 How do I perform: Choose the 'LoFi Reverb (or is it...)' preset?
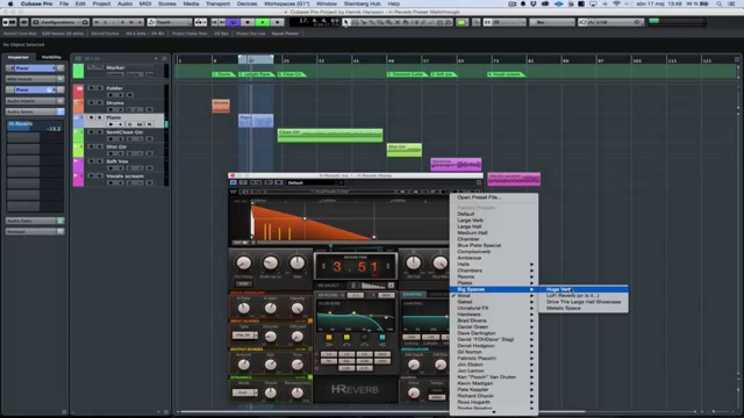pyautogui.click(x=573, y=296)
